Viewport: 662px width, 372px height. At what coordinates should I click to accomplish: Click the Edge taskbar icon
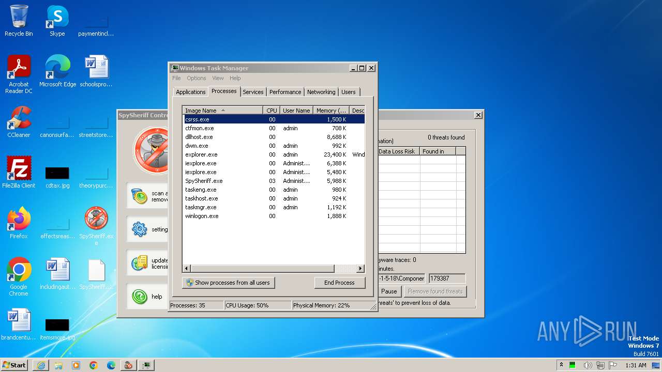(111, 365)
